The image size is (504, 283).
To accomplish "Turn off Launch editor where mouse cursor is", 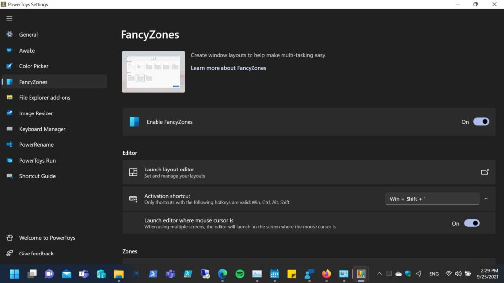I will pos(472,223).
